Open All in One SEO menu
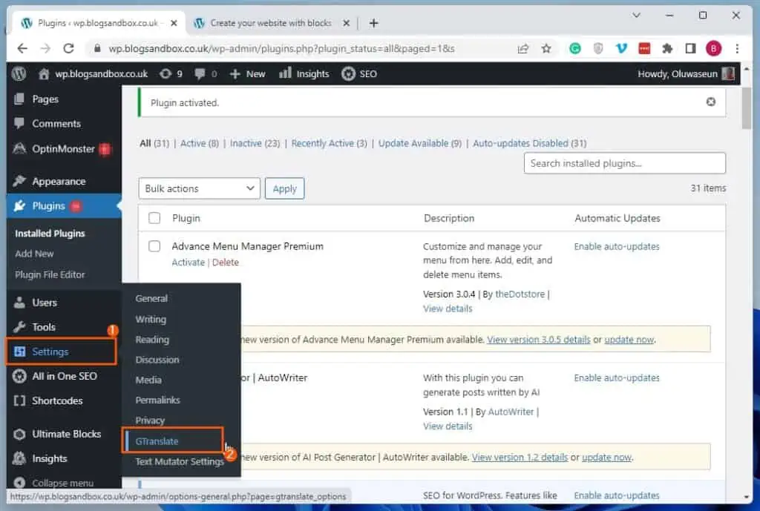This screenshot has height=511, width=760. (64, 376)
